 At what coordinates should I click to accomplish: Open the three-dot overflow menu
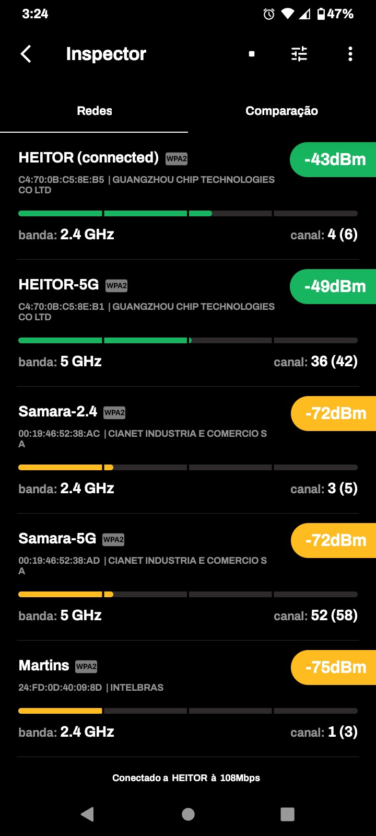(x=350, y=54)
